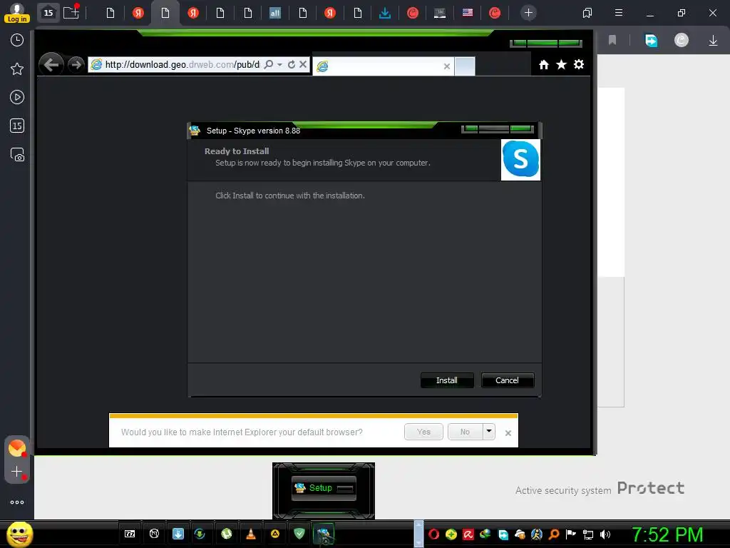
Task: Open Internet Explorer tools gear
Action: pyautogui.click(x=579, y=65)
